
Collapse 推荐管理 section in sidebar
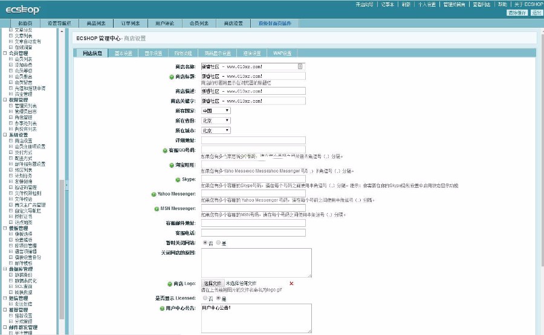point(5,310)
